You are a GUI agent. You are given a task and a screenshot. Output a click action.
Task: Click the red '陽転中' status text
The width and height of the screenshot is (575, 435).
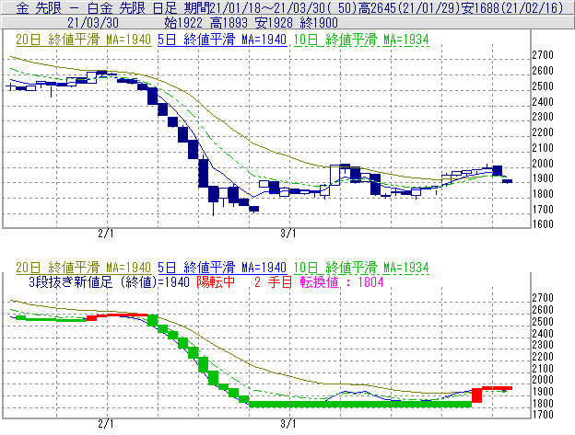point(216,282)
